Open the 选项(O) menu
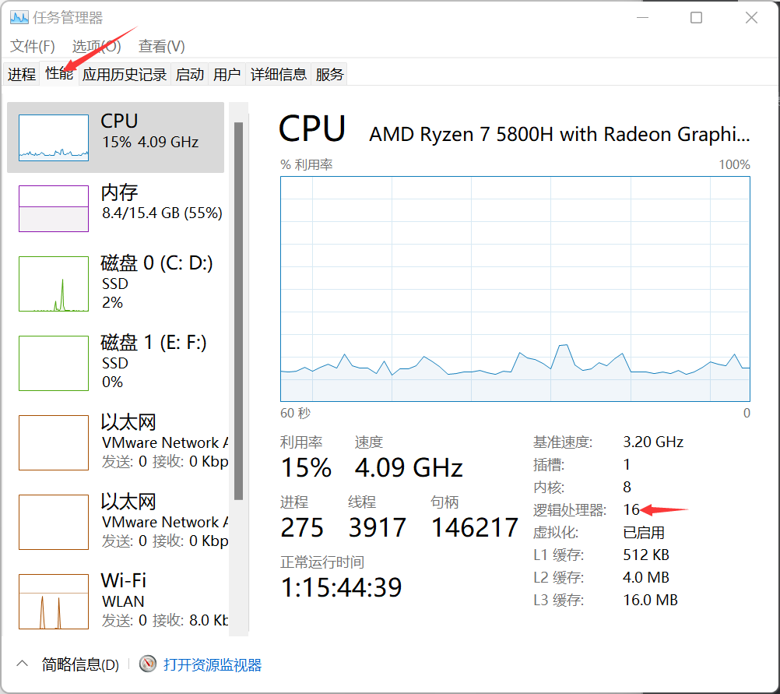Screen dimensions: 780x694 click(97, 46)
